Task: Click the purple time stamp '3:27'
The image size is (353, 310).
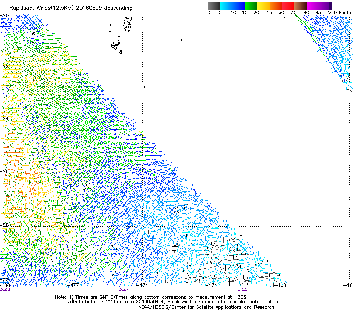Action: (x=124, y=289)
